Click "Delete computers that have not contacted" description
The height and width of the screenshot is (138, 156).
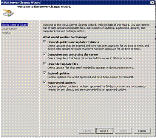[x=90, y=58]
